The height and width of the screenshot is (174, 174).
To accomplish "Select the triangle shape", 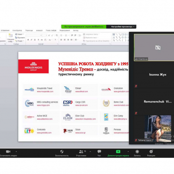I will pos(114,37).
